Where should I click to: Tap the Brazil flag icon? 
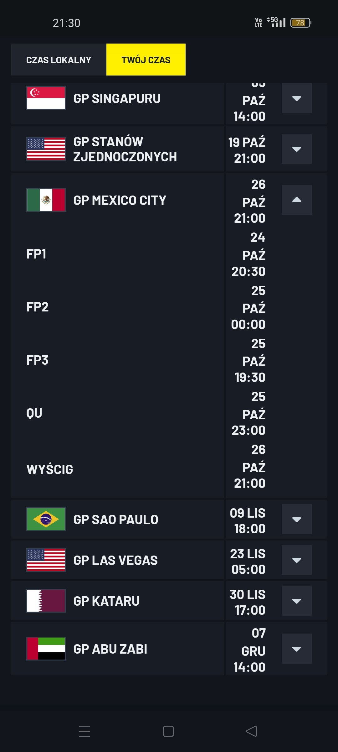(46, 519)
